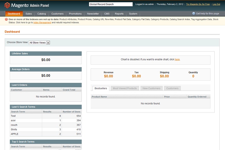Open the Promotions menu

click(75, 14)
